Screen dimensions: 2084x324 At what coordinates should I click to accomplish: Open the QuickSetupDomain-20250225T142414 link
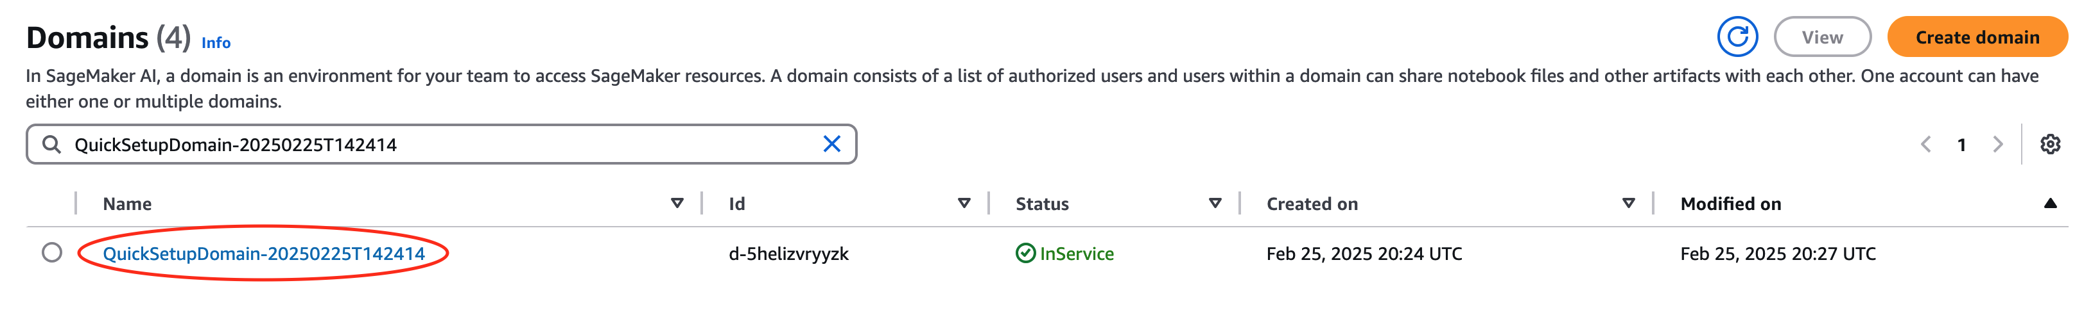(x=264, y=253)
